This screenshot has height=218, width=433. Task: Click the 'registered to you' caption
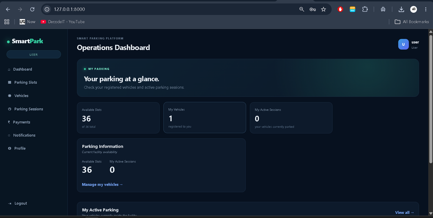[180, 127]
